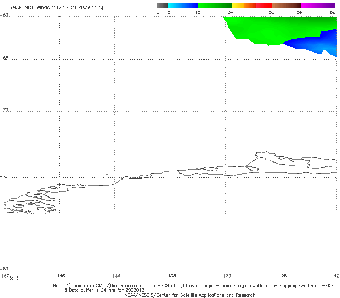340x298 pixels.
Task: Click the gray segment of the wind color bar
Action: 162,6
